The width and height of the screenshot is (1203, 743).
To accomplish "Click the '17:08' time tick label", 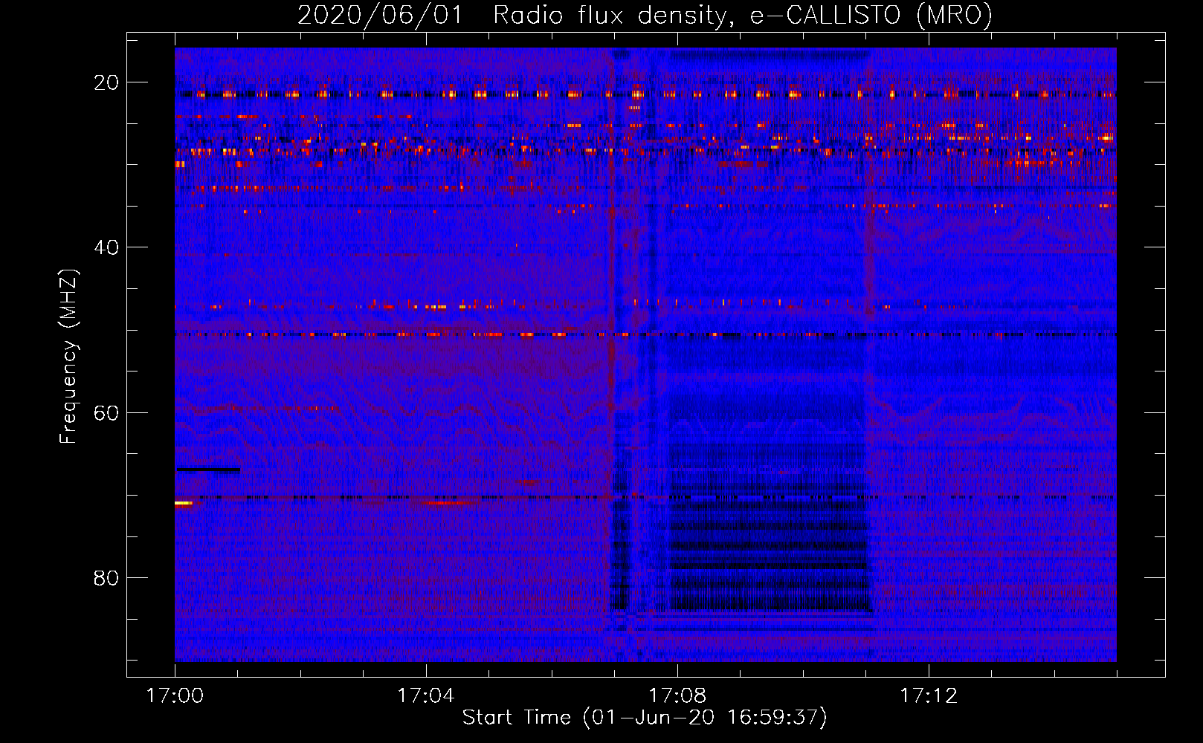I will pyautogui.click(x=677, y=695).
